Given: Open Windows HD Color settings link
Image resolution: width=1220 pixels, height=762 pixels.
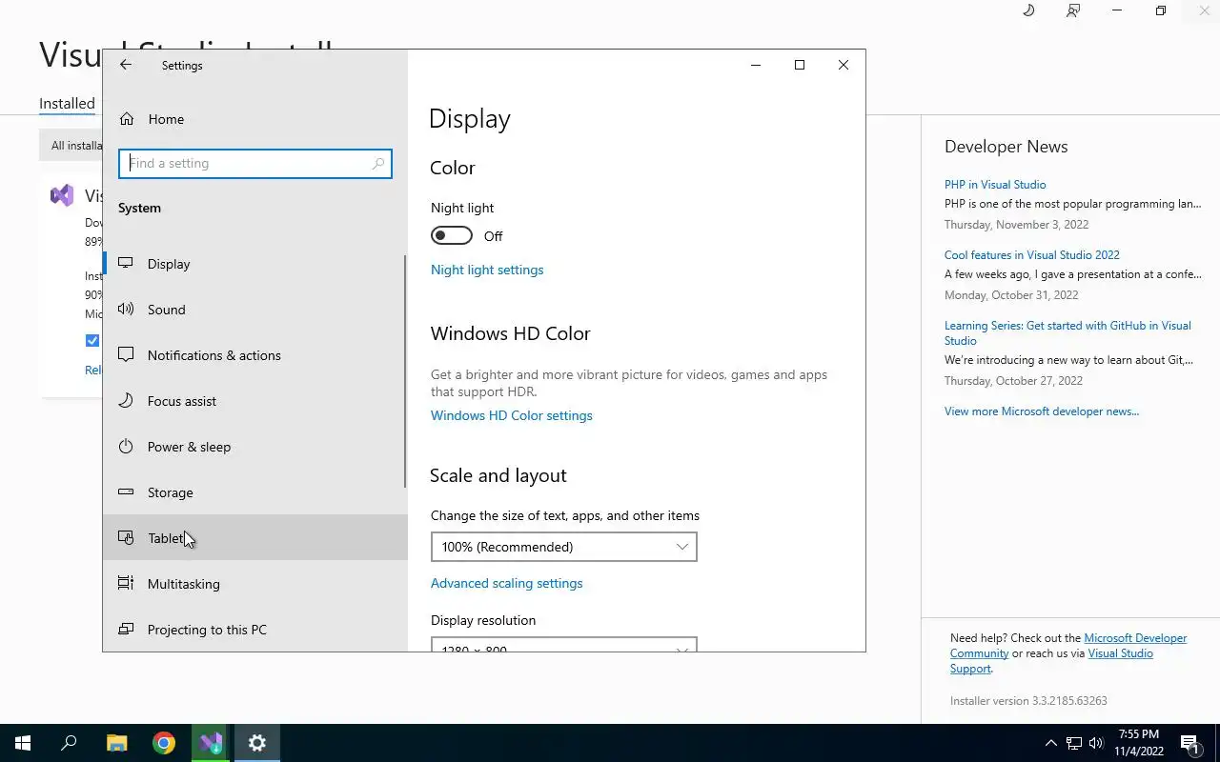Looking at the screenshot, I should pyautogui.click(x=512, y=415).
